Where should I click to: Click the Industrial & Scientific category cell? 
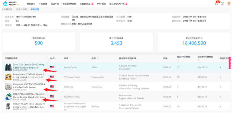(130, 107)
